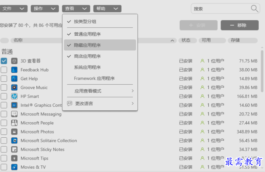Click the Movies & TV app icon
The width and height of the screenshot is (265, 172).
click(x=14, y=167)
